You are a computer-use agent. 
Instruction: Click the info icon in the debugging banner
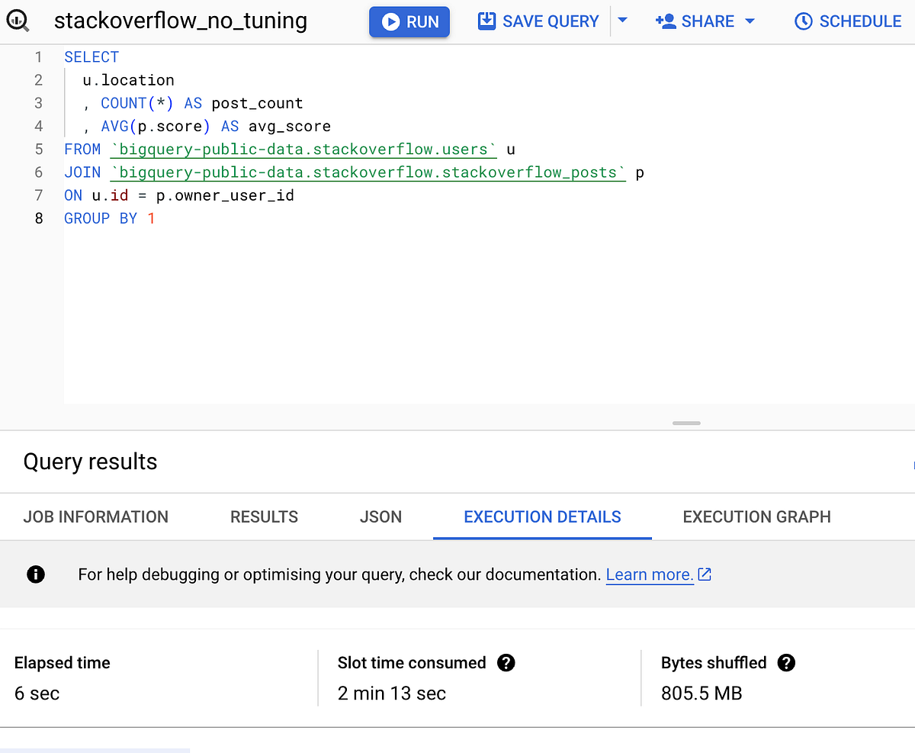[36, 574]
